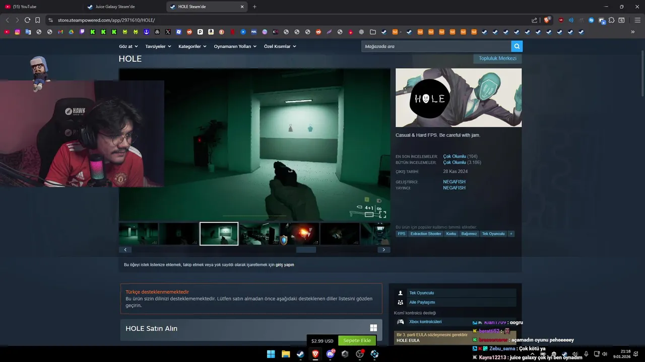Viewport: 645px width, 362px height.
Task: Click the Windows Start button on taskbar
Action: click(271, 354)
